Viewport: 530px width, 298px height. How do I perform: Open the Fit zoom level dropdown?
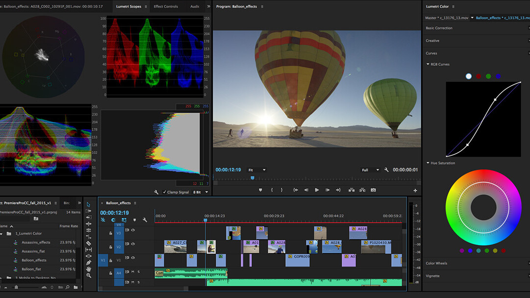257,170
